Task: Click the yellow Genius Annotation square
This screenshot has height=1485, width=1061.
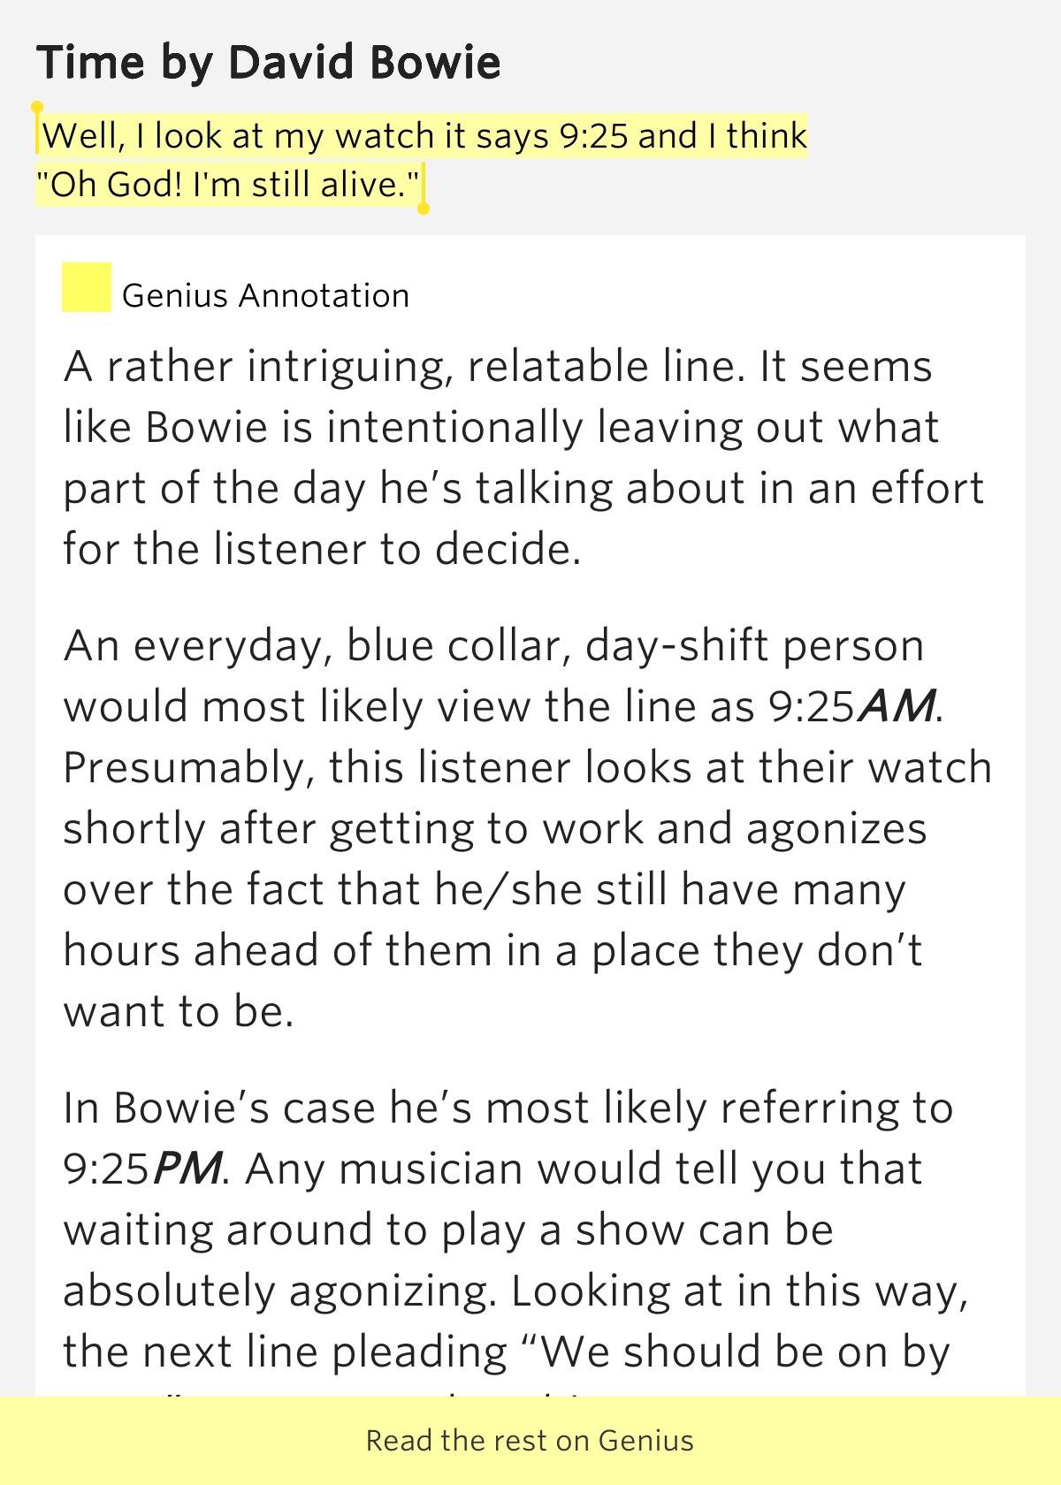Action: (x=86, y=287)
